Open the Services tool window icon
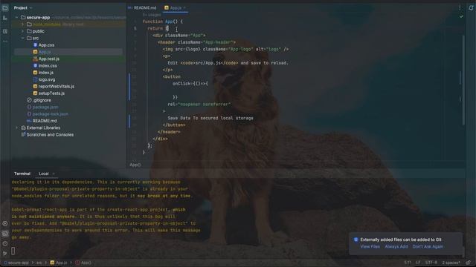This screenshot has width=476, height=267. click(x=5, y=224)
